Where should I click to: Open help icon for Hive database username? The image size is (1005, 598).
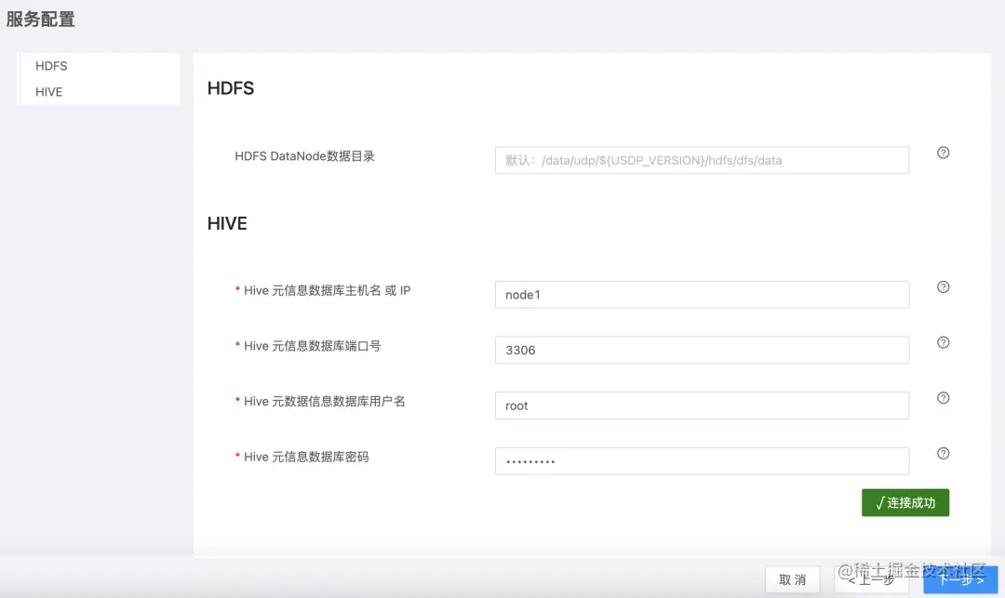tap(943, 398)
